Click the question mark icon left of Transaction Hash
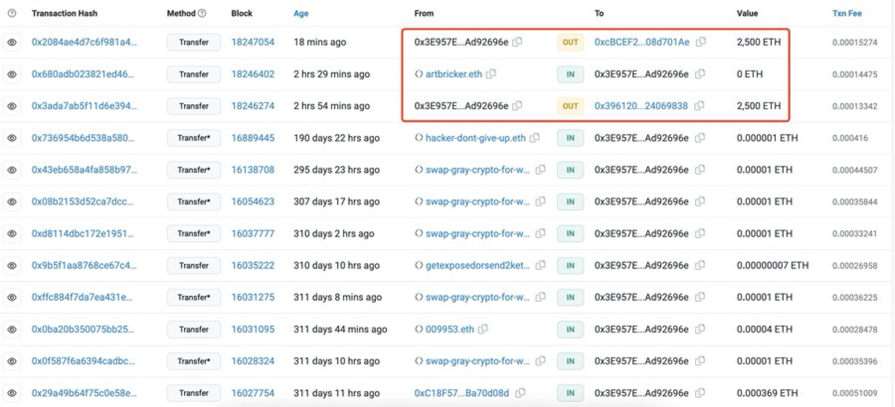 coord(12,13)
